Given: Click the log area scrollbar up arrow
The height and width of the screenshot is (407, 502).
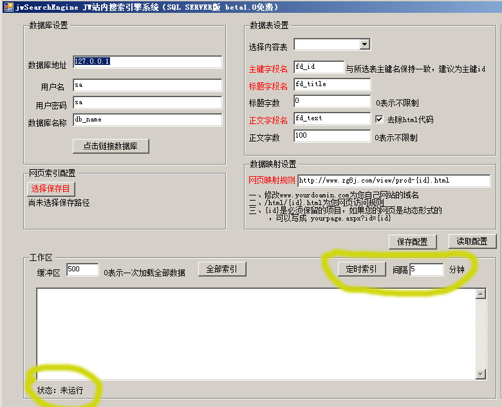Looking at the screenshot, I should pyautogui.click(x=480, y=294).
